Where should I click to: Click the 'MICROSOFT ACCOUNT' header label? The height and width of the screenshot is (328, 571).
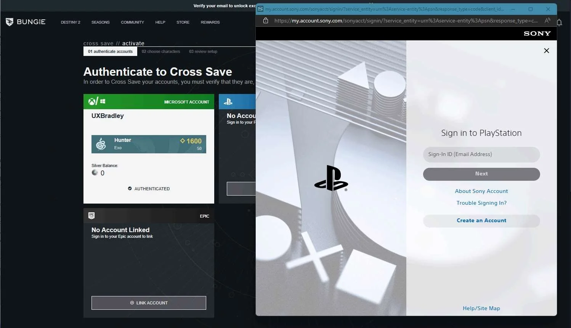pos(187,102)
